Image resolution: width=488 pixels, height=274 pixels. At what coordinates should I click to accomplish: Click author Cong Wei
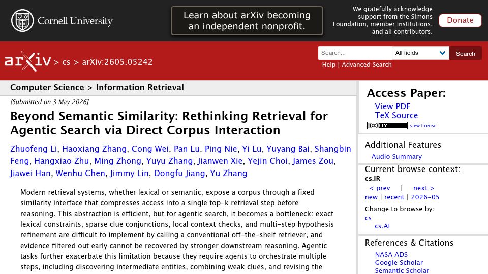[150, 149]
